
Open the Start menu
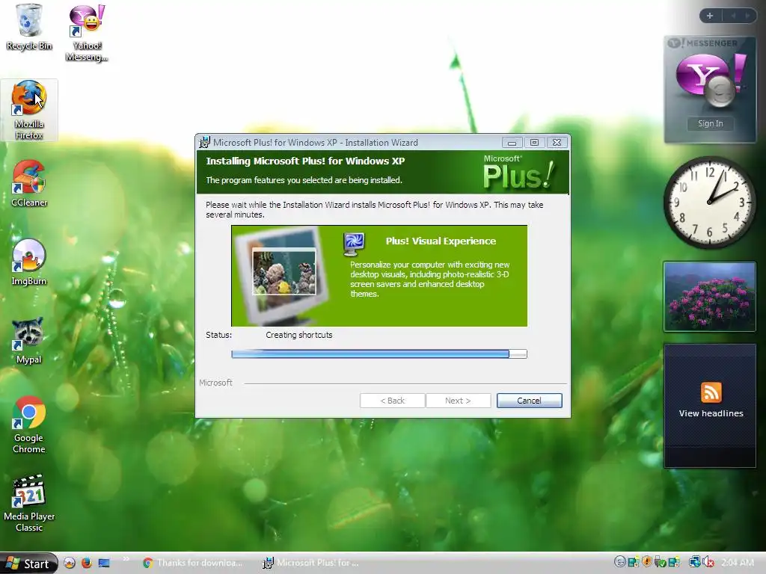[29, 564]
